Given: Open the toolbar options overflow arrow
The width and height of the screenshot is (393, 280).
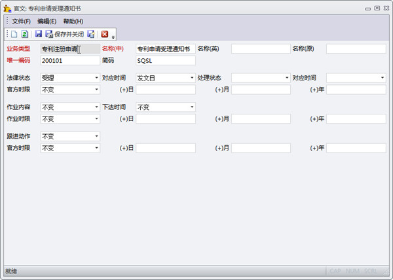Looking at the screenshot, I should [x=113, y=37].
